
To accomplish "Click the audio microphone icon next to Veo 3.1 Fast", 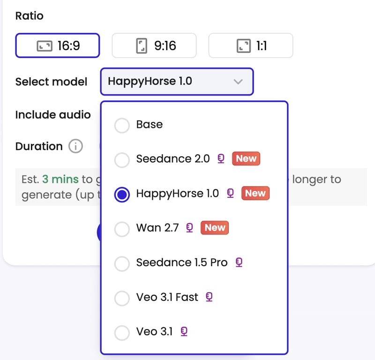I will point(209,297).
